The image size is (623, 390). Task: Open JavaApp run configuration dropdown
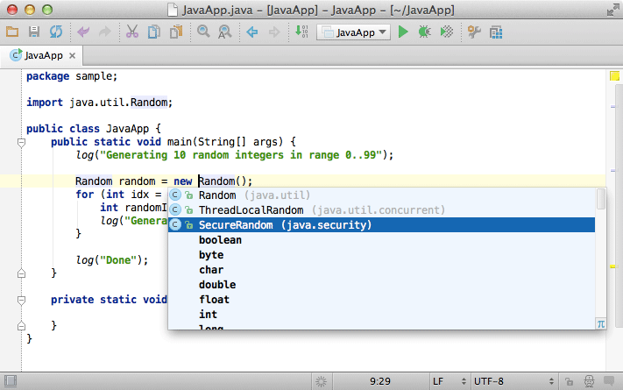[354, 32]
